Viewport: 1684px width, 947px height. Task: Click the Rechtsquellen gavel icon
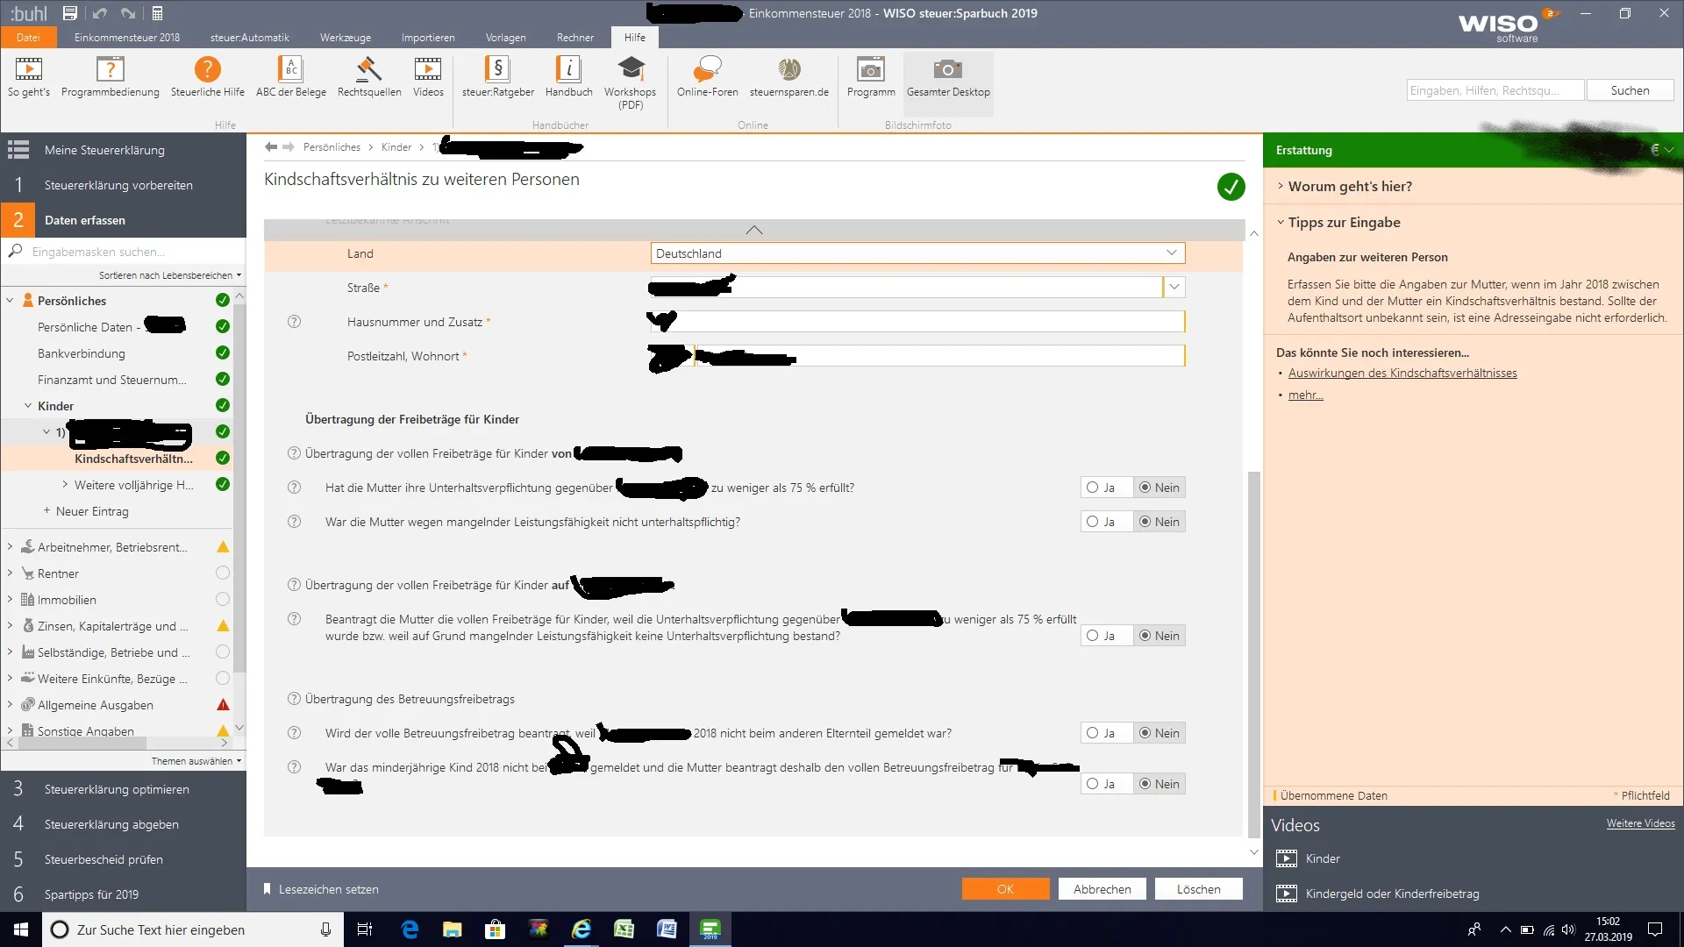368,70
